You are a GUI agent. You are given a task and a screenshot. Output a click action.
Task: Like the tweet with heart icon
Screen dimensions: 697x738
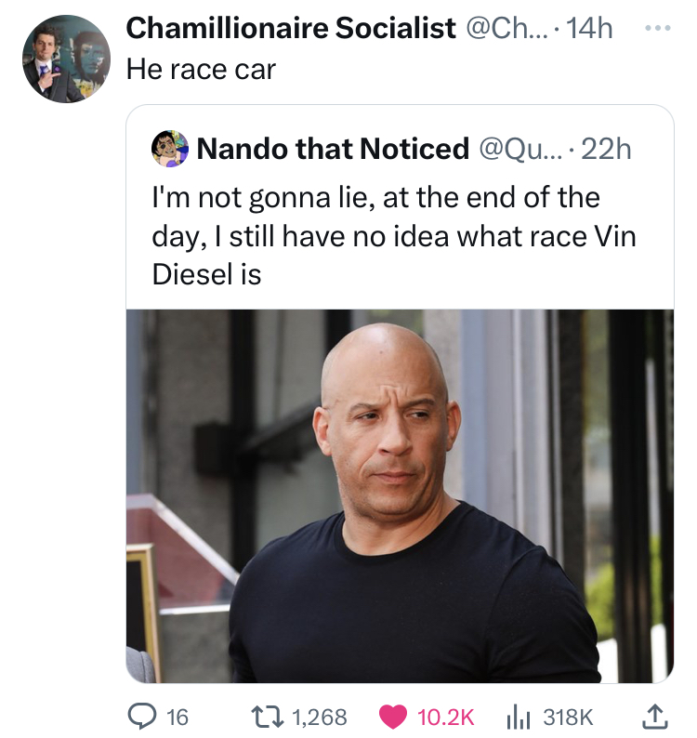(x=392, y=716)
